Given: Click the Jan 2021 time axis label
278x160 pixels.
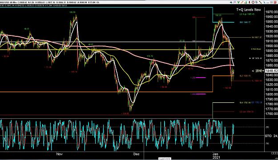Looking at the screenshot, I should (217, 156).
